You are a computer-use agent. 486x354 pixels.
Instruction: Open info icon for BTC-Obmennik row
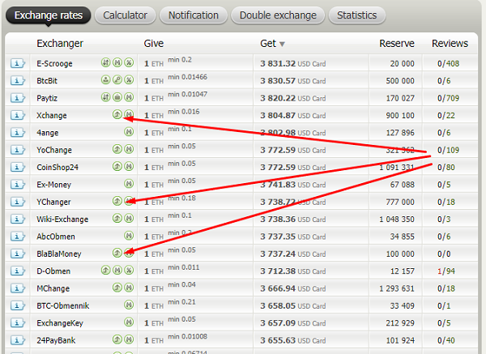point(17,305)
